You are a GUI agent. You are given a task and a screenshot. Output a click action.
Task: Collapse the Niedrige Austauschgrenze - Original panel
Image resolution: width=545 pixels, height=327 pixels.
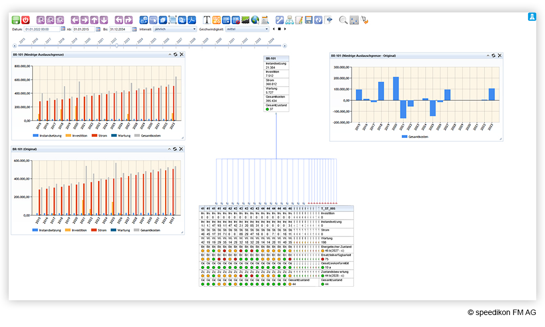(x=488, y=56)
